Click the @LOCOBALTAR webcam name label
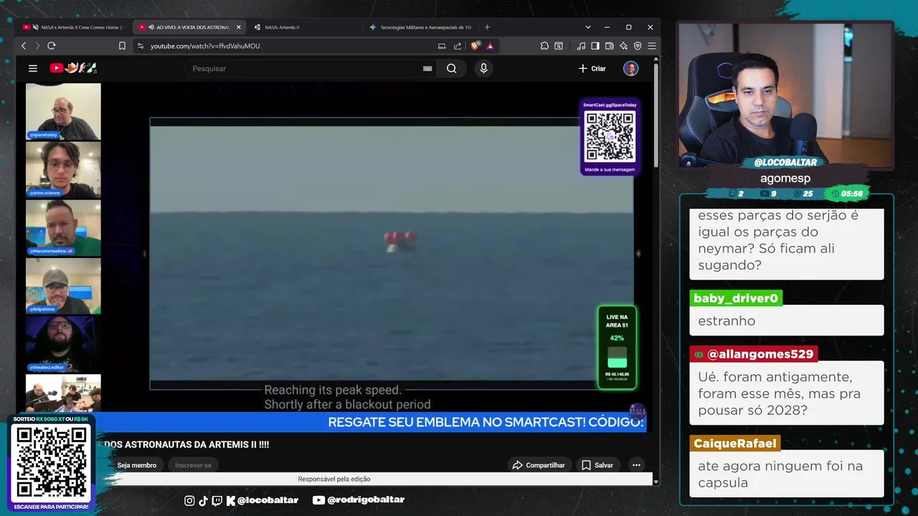This screenshot has width=918, height=516. pos(785,163)
